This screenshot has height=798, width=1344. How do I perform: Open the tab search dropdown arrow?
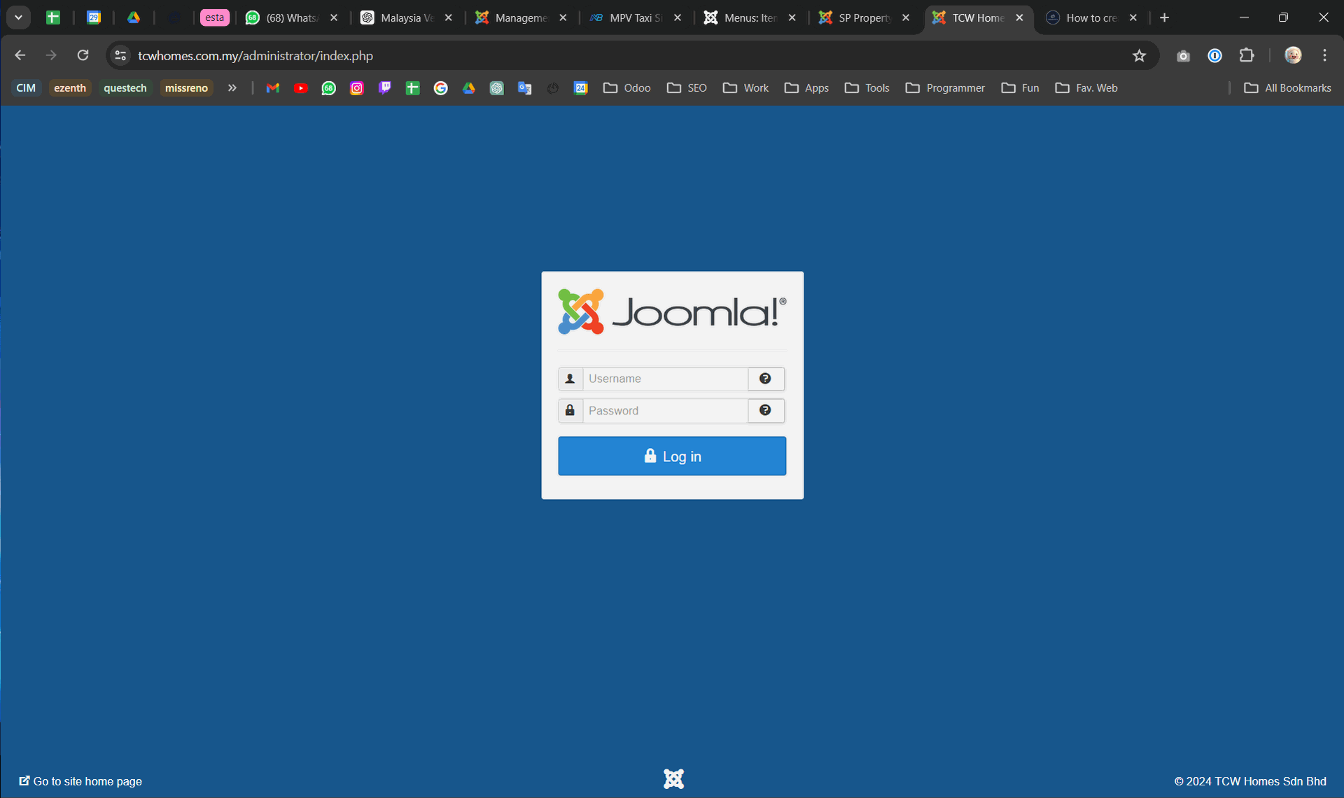click(x=19, y=17)
